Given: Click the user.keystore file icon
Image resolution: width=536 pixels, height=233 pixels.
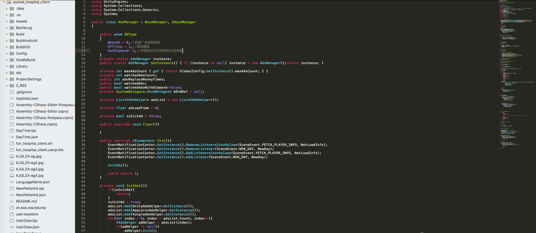Looking at the screenshot, I should [x=12, y=214].
